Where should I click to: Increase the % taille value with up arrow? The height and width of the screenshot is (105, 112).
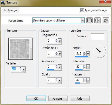21,68
